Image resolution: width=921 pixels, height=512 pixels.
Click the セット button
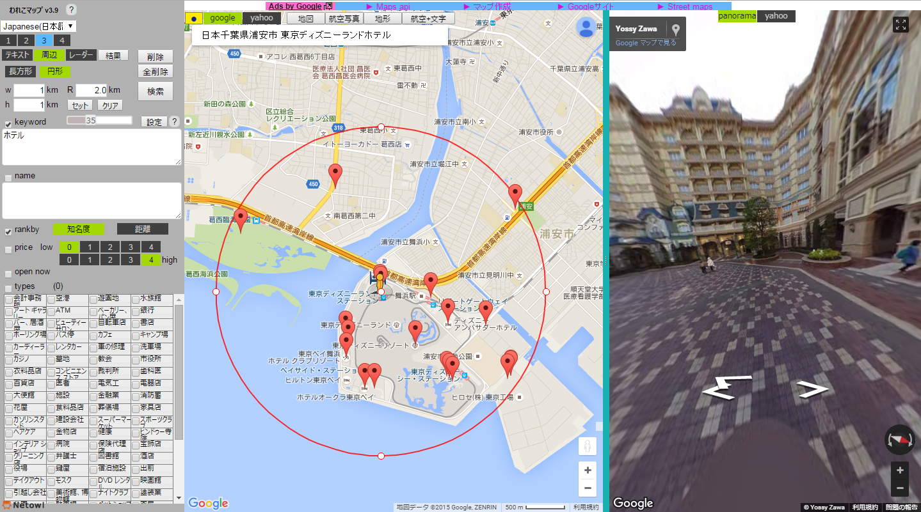tap(81, 105)
